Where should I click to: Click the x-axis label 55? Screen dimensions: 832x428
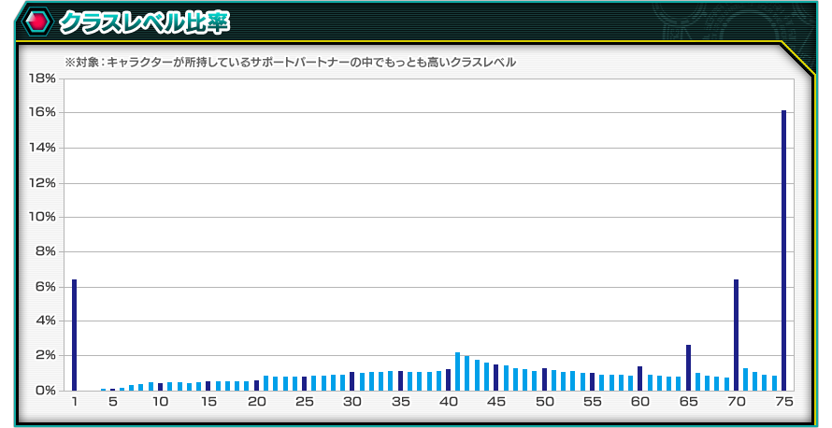[x=592, y=402]
